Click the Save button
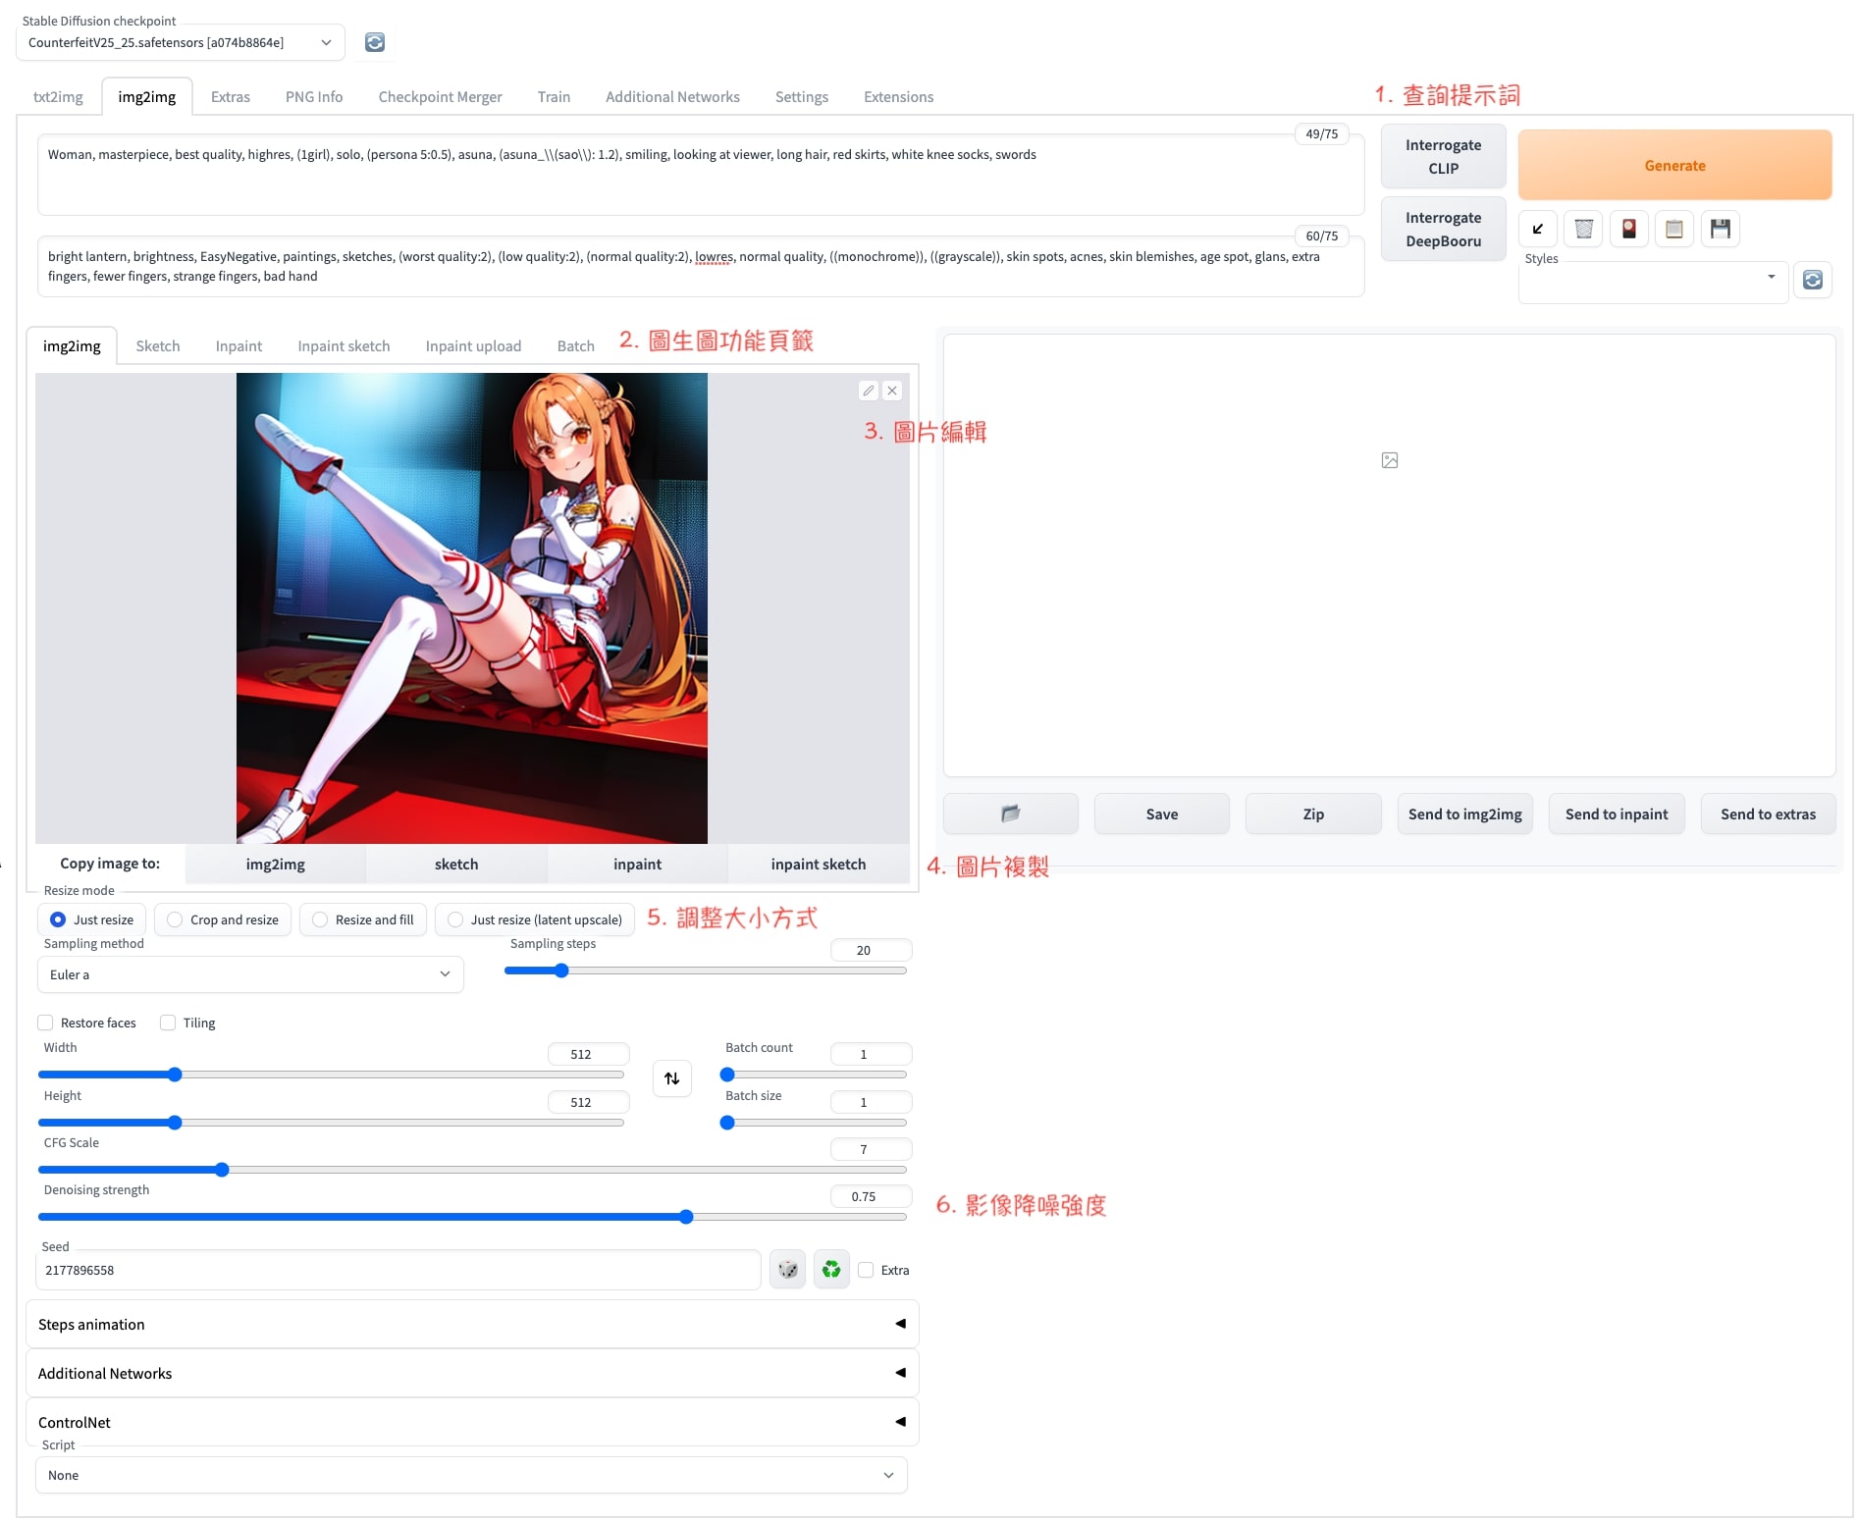The image size is (1858, 1522). (x=1162, y=813)
